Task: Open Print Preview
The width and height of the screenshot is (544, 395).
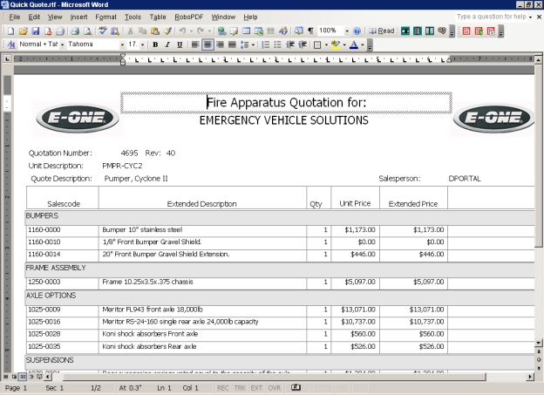Action: coord(87,31)
